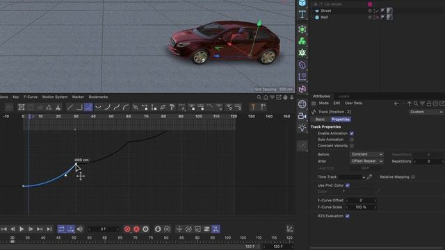445x250 pixels.
Task: Click the F-Curve Scale 100 % field
Action: [361, 207]
